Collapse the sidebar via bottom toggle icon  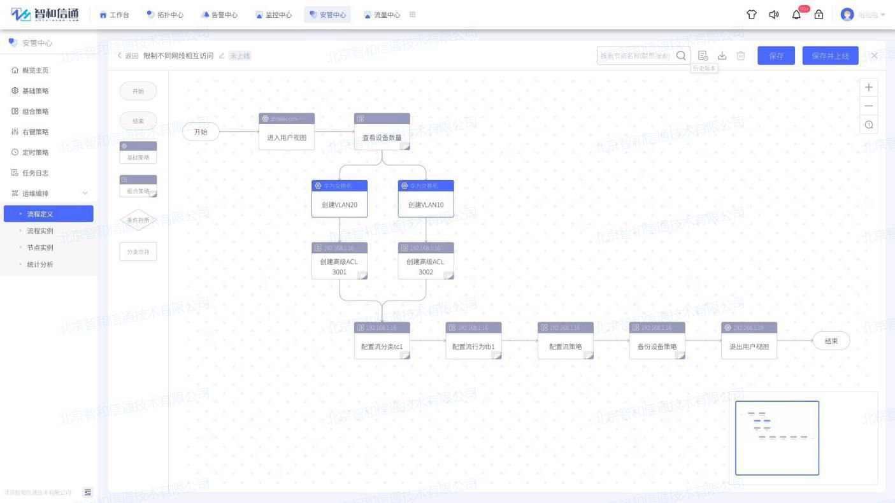tap(88, 492)
